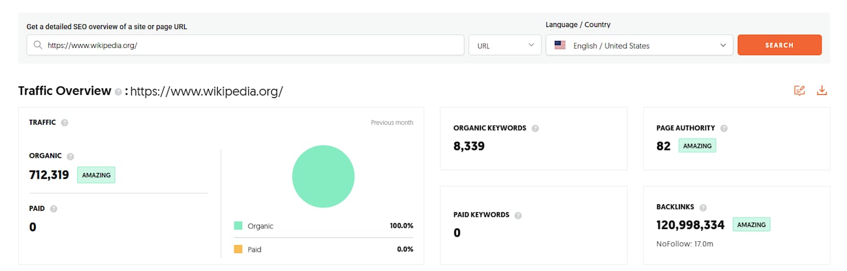Image resolution: width=847 pixels, height=271 pixels.
Task: Click the ORGANIC KEYWORDS heading
Action: click(490, 128)
